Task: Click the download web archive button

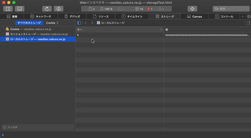Action: tap(59, 9)
